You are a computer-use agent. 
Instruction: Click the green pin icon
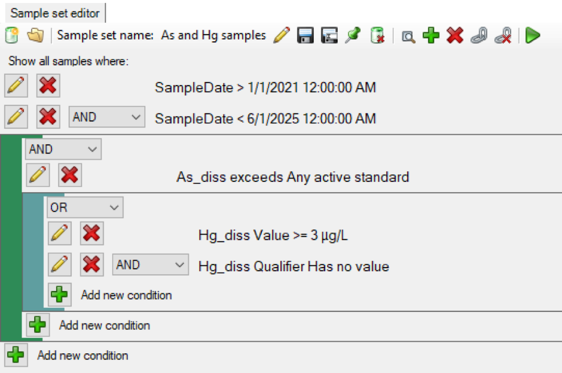click(x=353, y=35)
